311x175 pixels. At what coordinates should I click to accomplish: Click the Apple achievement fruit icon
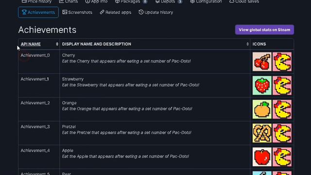tap(262, 157)
